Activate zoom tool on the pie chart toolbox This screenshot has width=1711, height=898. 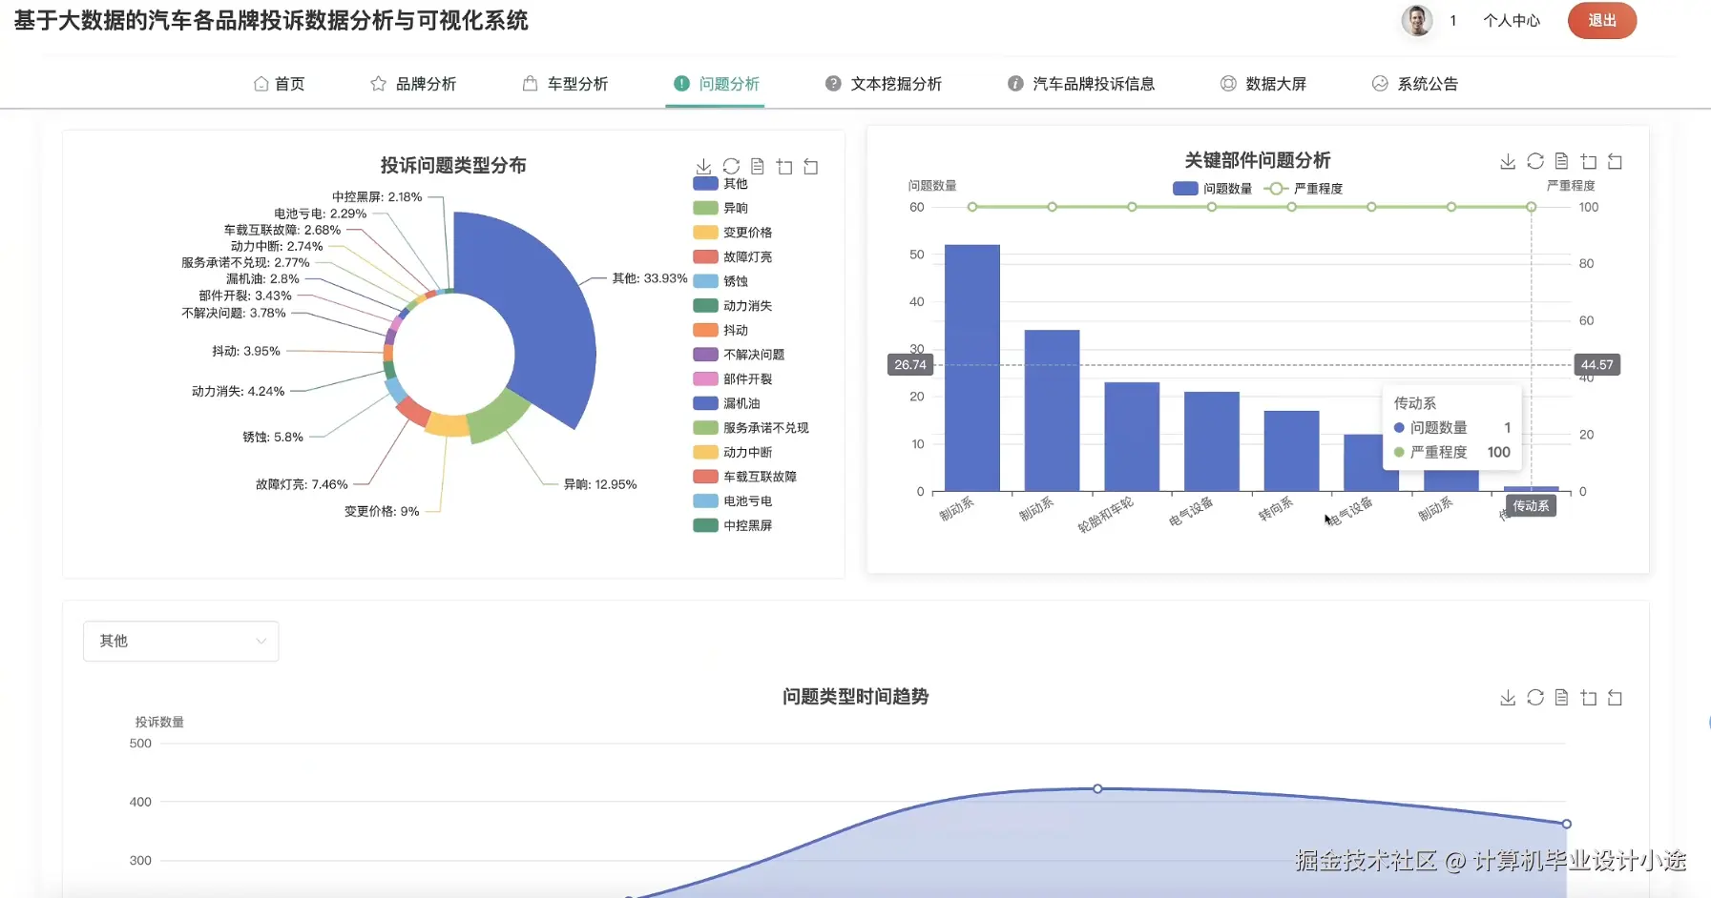[784, 166]
